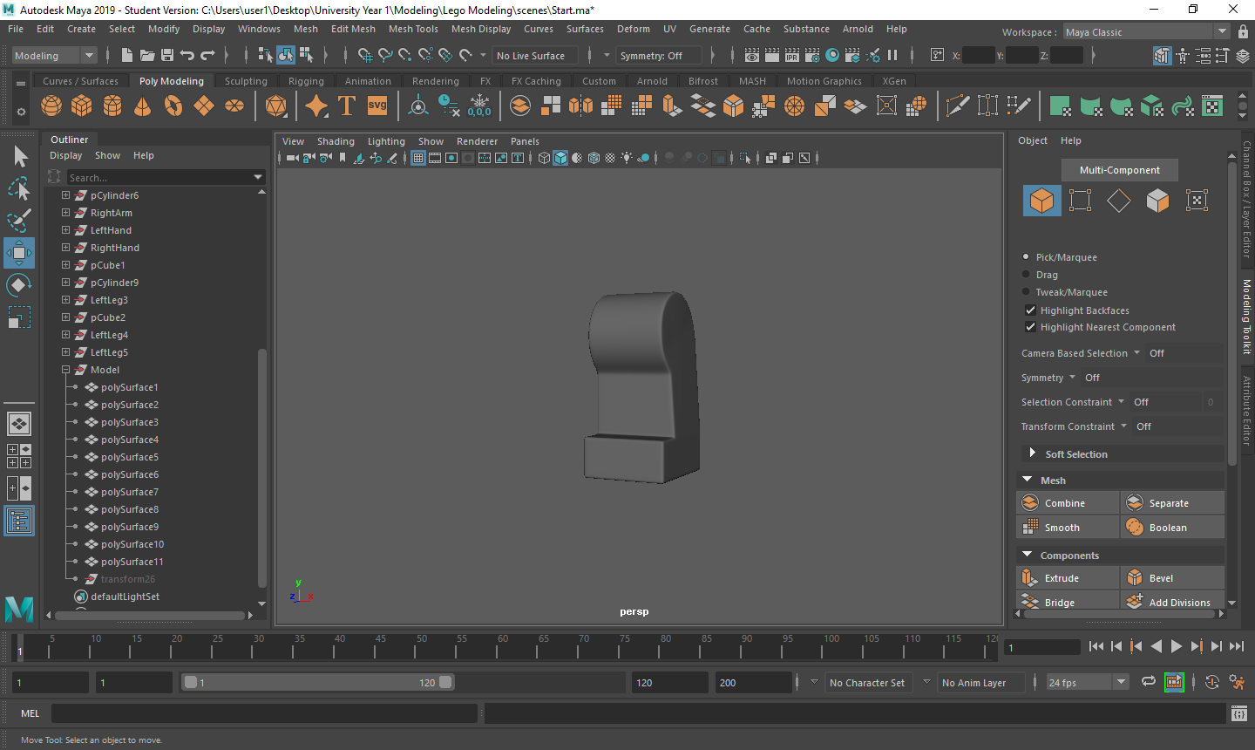Click the polygon Type tool shelf icon
The height and width of the screenshot is (750, 1255).
346,106
